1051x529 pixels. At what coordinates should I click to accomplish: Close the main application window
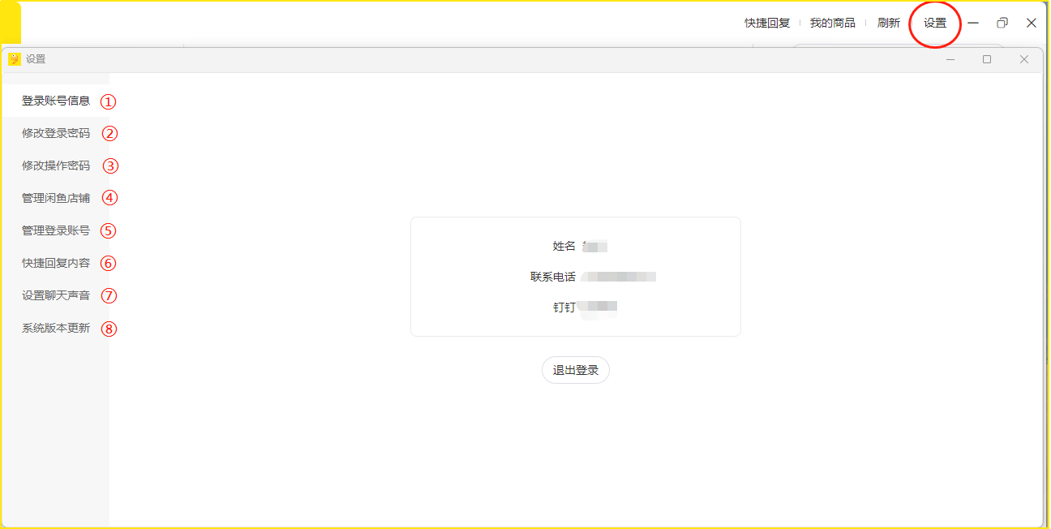(1032, 23)
